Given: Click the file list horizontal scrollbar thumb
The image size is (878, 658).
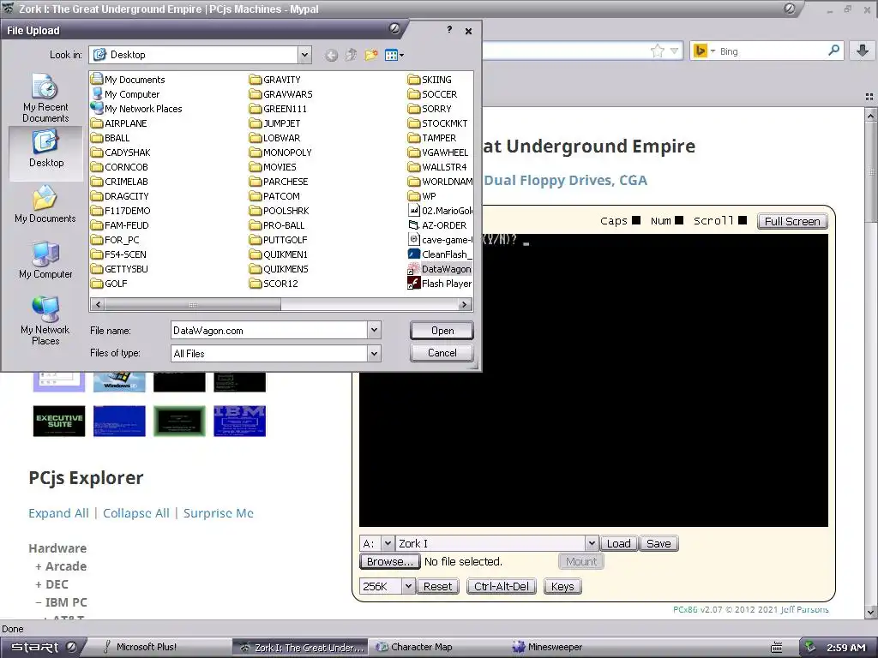Looking at the screenshot, I should coord(193,305).
